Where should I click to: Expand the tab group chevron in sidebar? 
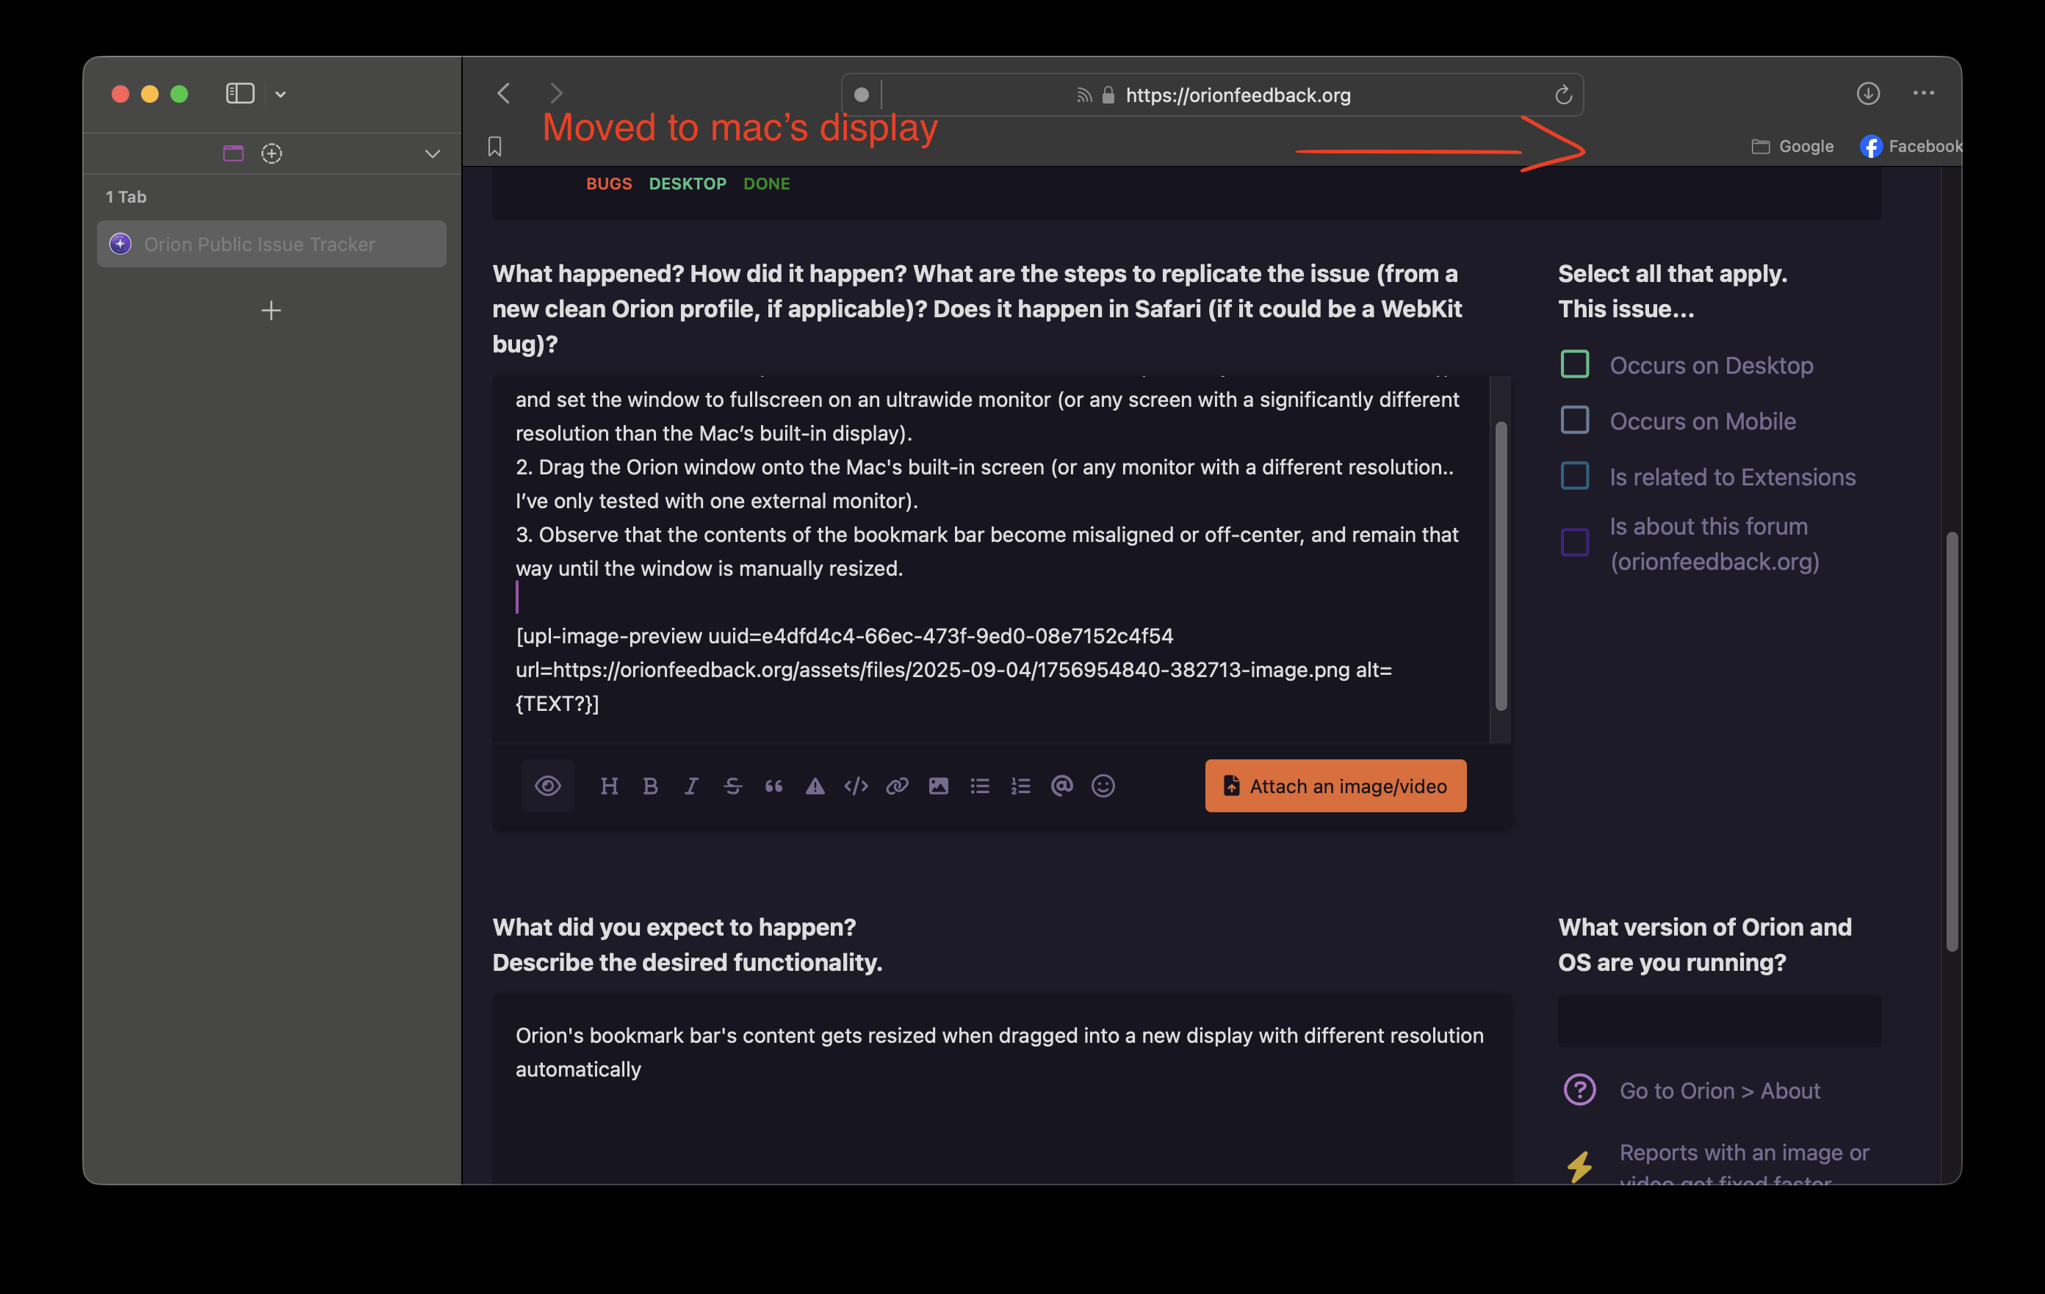pyautogui.click(x=432, y=153)
